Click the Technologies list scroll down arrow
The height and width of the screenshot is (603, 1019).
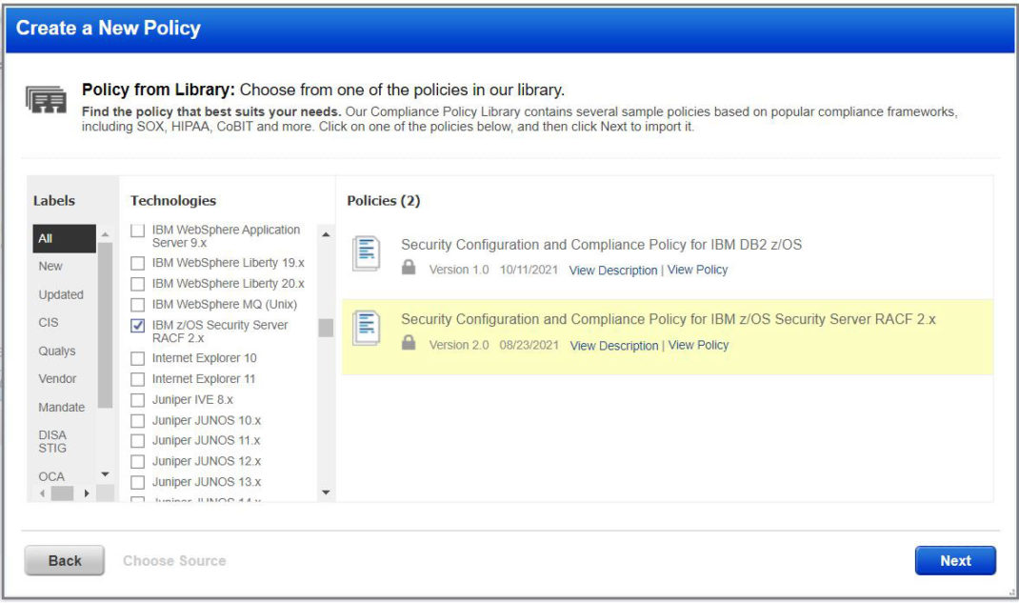[327, 492]
